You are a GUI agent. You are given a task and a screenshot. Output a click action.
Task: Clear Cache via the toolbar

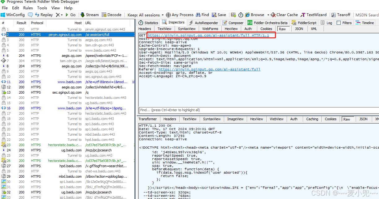pyautogui.click(x=284, y=15)
